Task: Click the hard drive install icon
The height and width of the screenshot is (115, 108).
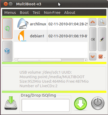Action: (x=11, y=103)
